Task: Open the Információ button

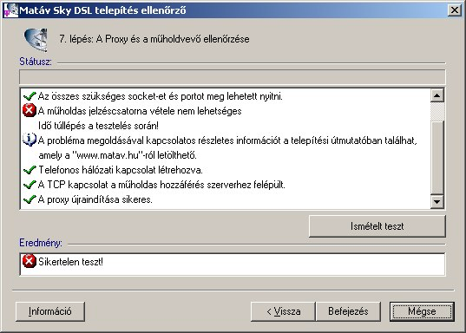Action: tap(50, 311)
